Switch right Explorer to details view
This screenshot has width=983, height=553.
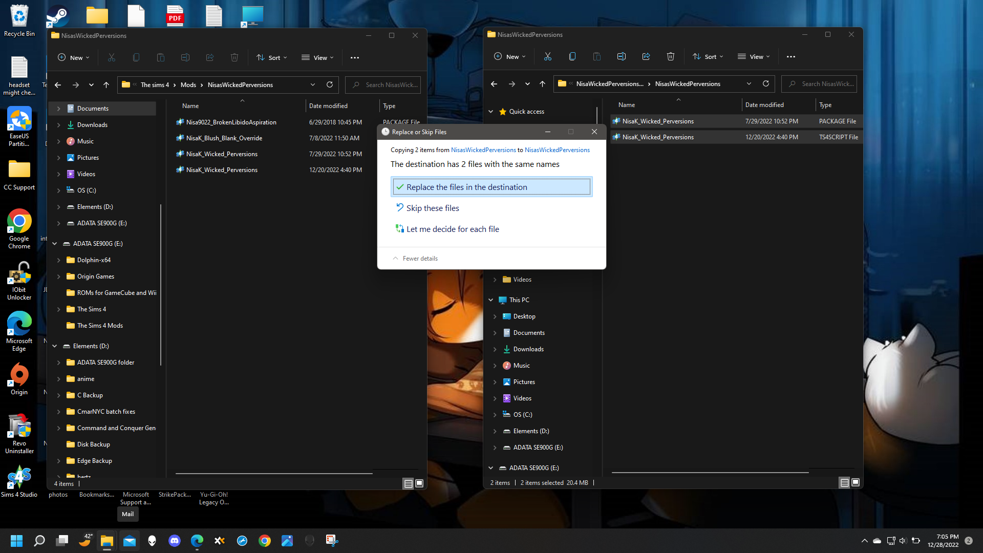844,482
